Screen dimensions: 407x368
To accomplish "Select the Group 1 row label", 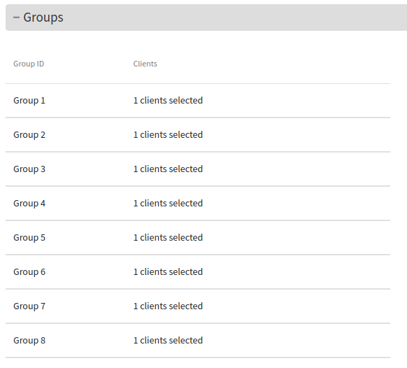I will (29, 101).
